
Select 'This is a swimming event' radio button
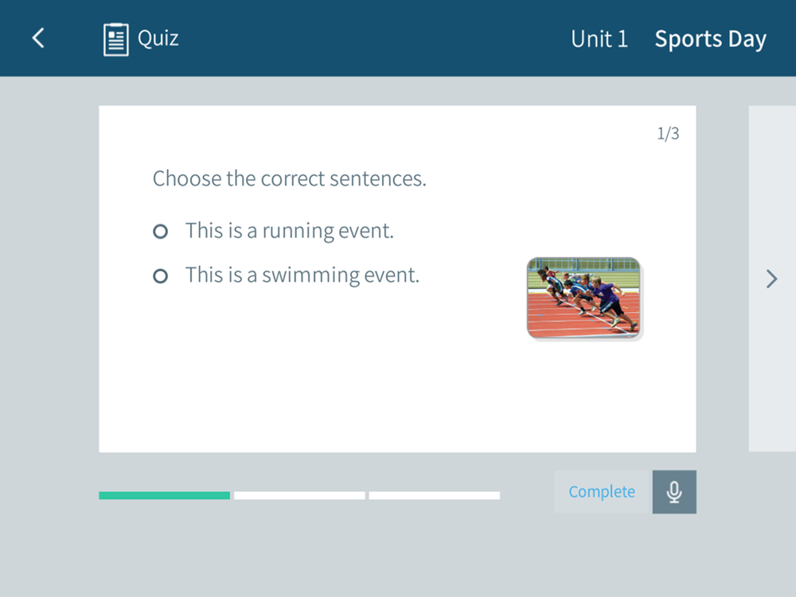click(x=161, y=276)
